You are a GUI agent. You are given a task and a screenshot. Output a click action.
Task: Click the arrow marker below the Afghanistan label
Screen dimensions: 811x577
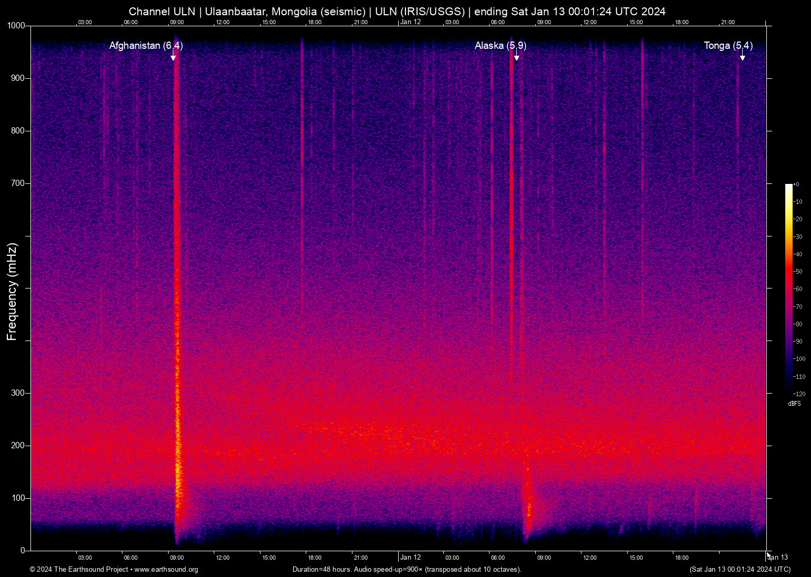tap(173, 57)
